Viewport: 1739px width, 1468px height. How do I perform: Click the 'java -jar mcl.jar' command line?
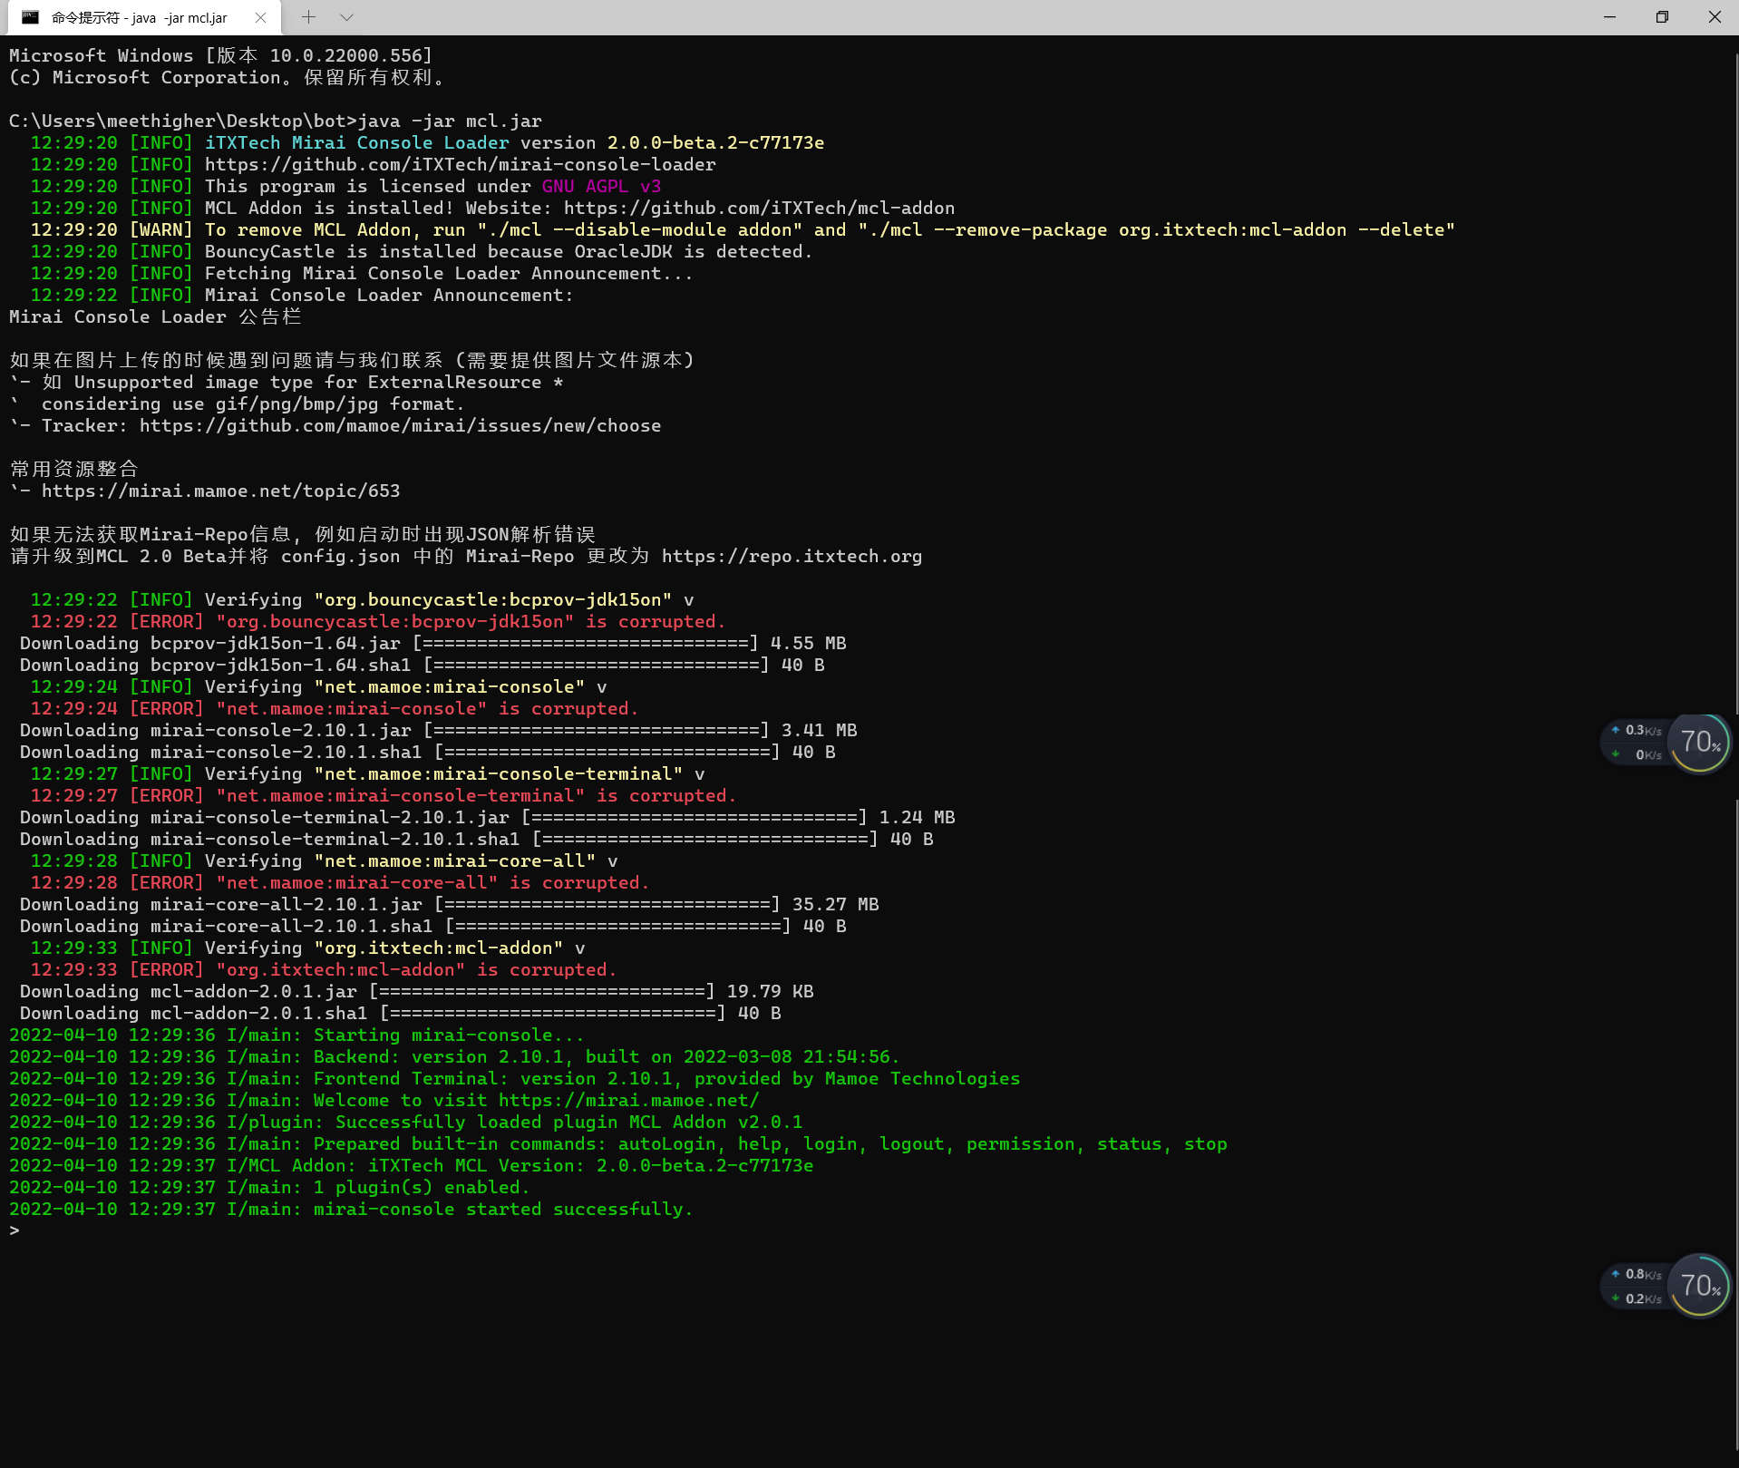point(275,121)
